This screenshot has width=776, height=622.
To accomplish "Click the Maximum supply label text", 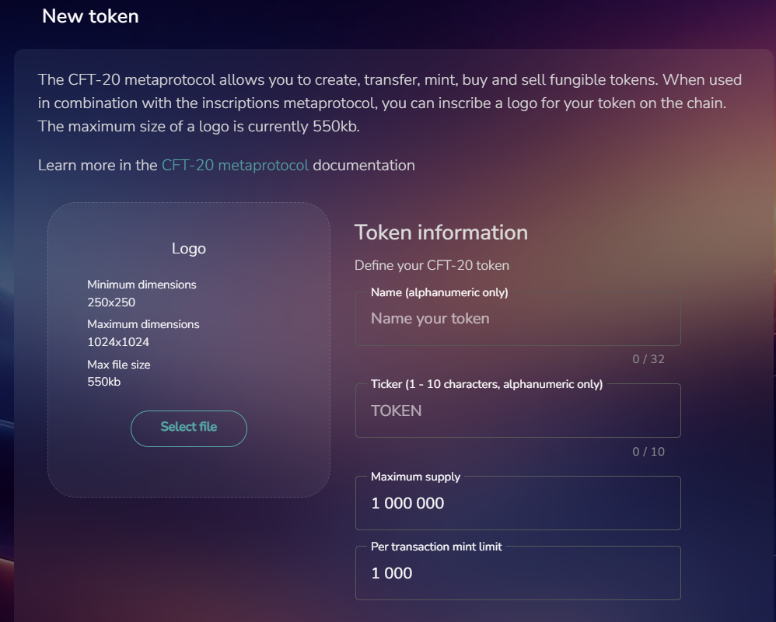I will 415,477.
